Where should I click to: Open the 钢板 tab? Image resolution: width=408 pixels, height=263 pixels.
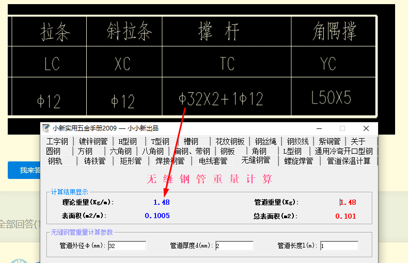[227, 151]
